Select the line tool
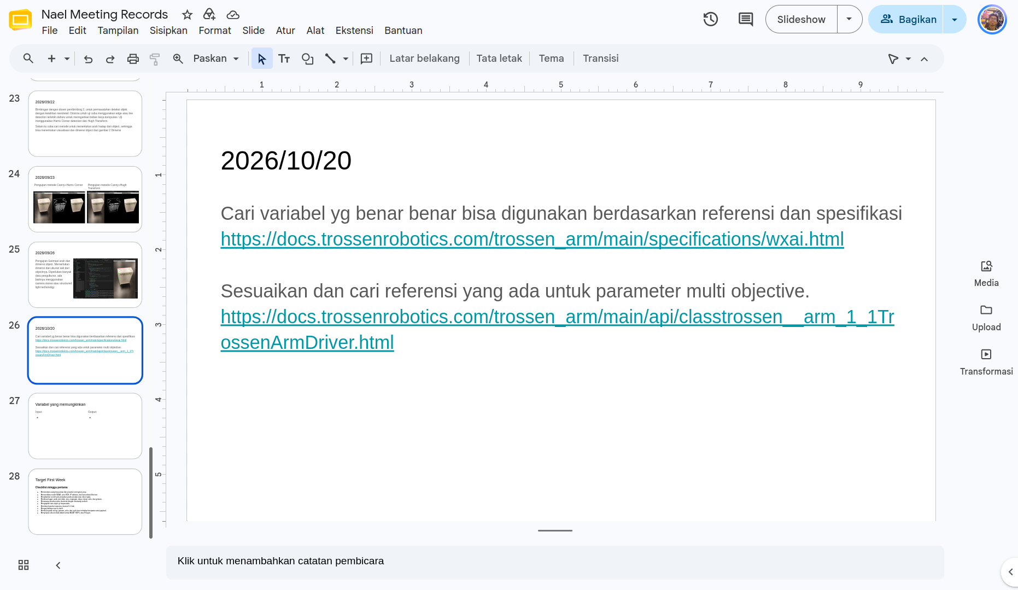The height and width of the screenshot is (590, 1018). click(330, 59)
